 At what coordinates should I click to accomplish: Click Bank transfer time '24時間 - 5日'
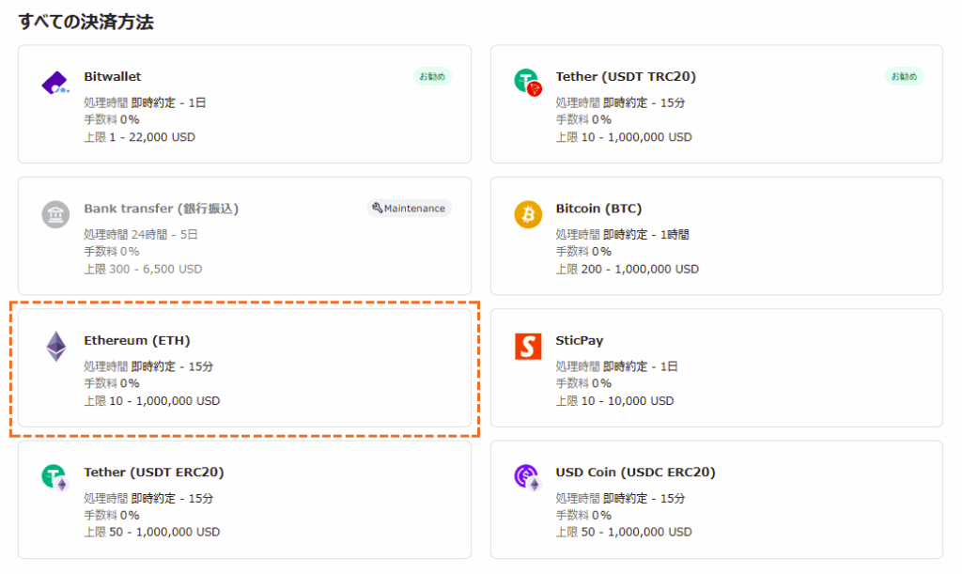tap(164, 234)
